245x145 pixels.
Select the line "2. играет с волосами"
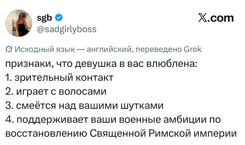click(x=56, y=92)
